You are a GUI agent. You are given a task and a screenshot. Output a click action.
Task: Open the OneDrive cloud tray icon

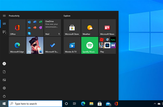coord(159,104)
